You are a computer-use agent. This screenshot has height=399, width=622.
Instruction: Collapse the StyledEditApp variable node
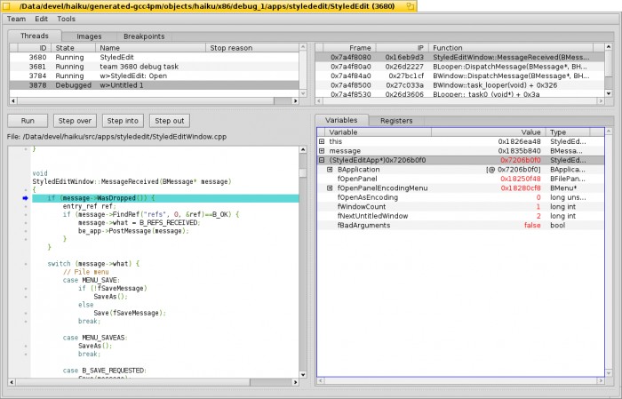322,161
